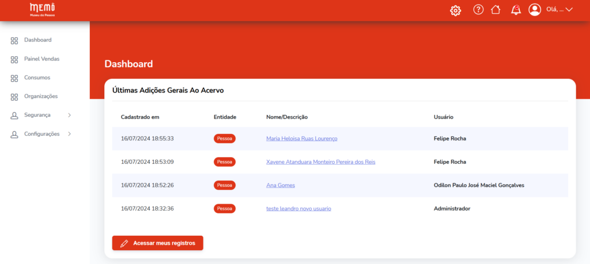The width and height of the screenshot is (590, 264).
Task: Click the grid icon beside Organizações
Action: pyautogui.click(x=14, y=97)
